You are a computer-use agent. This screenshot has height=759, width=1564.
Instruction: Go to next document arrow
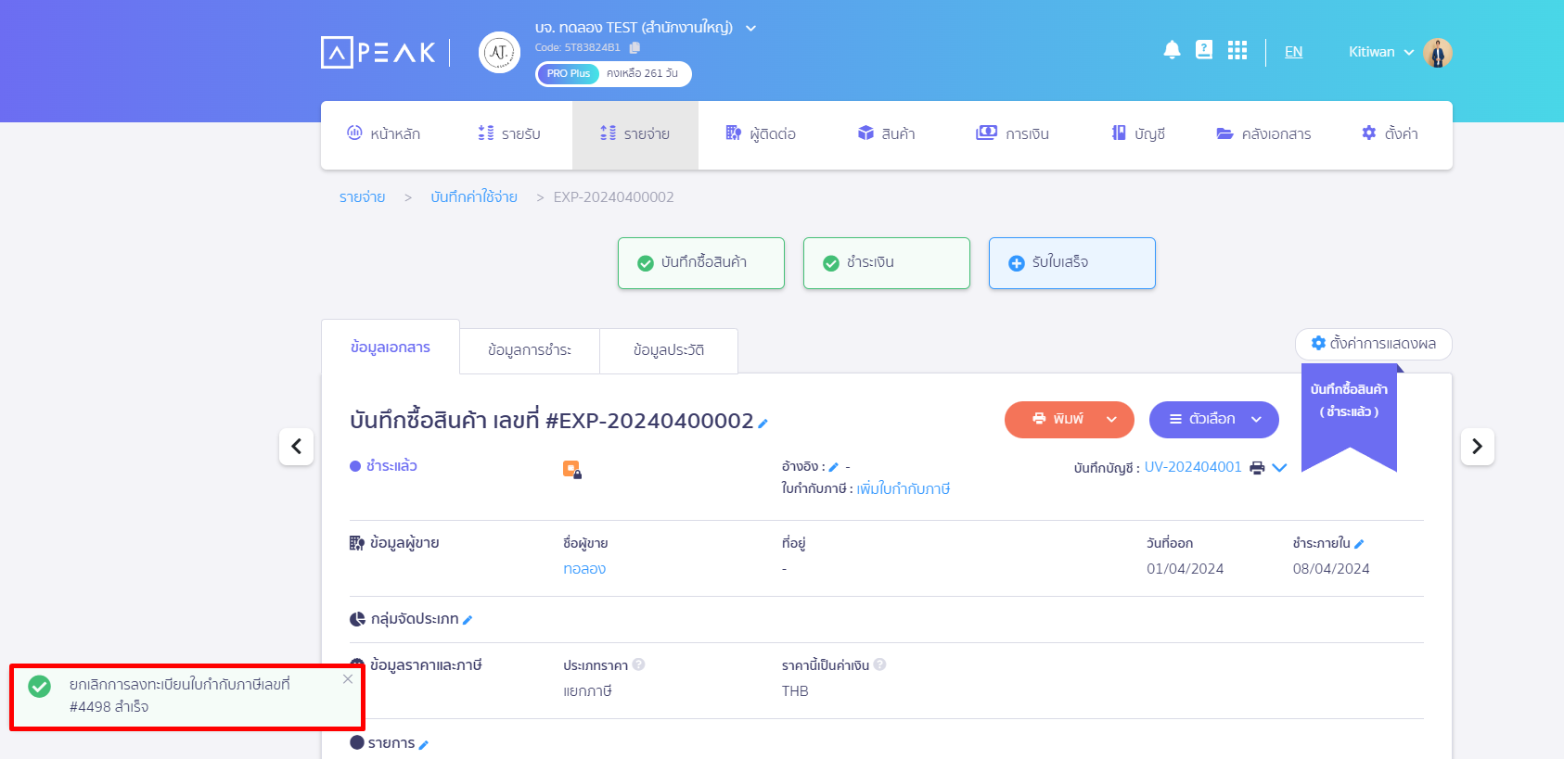(x=1478, y=447)
